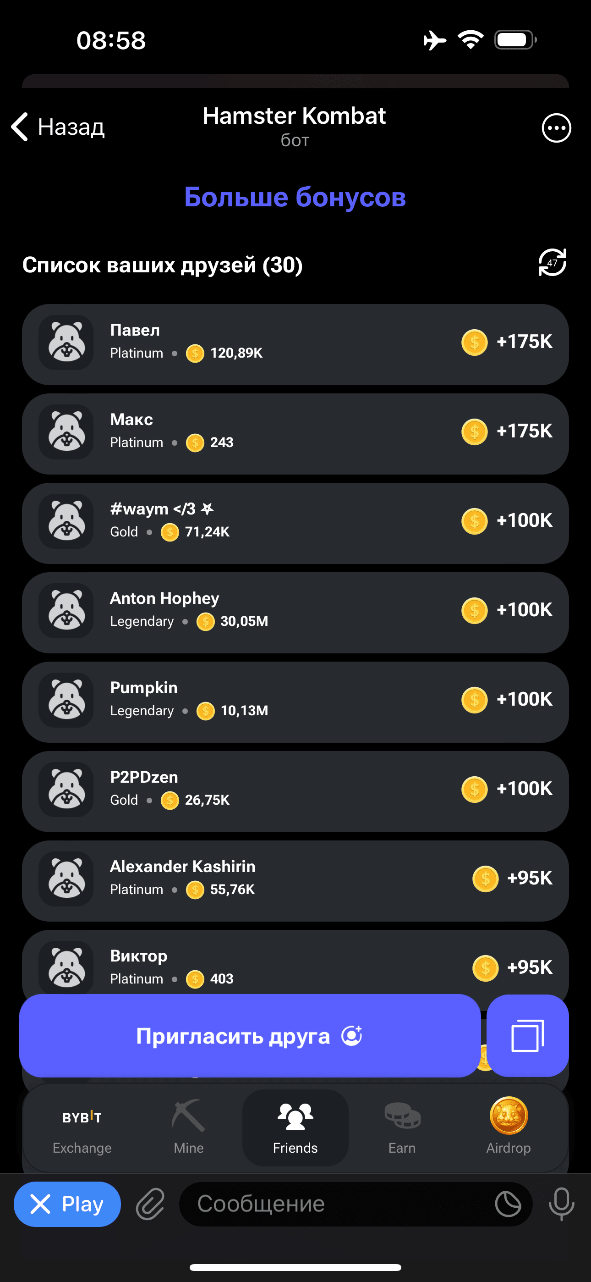Open the three-dot options menu
The height and width of the screenshot is (1282, 591).
(x=556, y=128)
